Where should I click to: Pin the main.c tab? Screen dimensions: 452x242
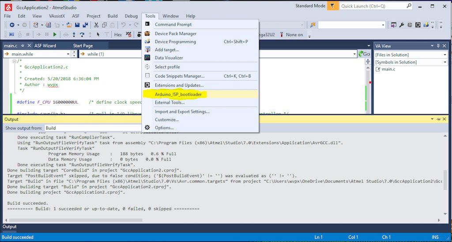23,45
